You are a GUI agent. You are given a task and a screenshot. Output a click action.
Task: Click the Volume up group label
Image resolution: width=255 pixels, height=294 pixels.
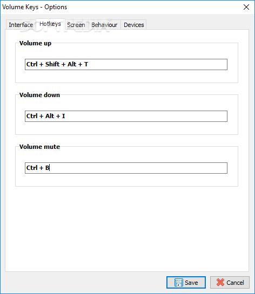(x=35, y=43)
